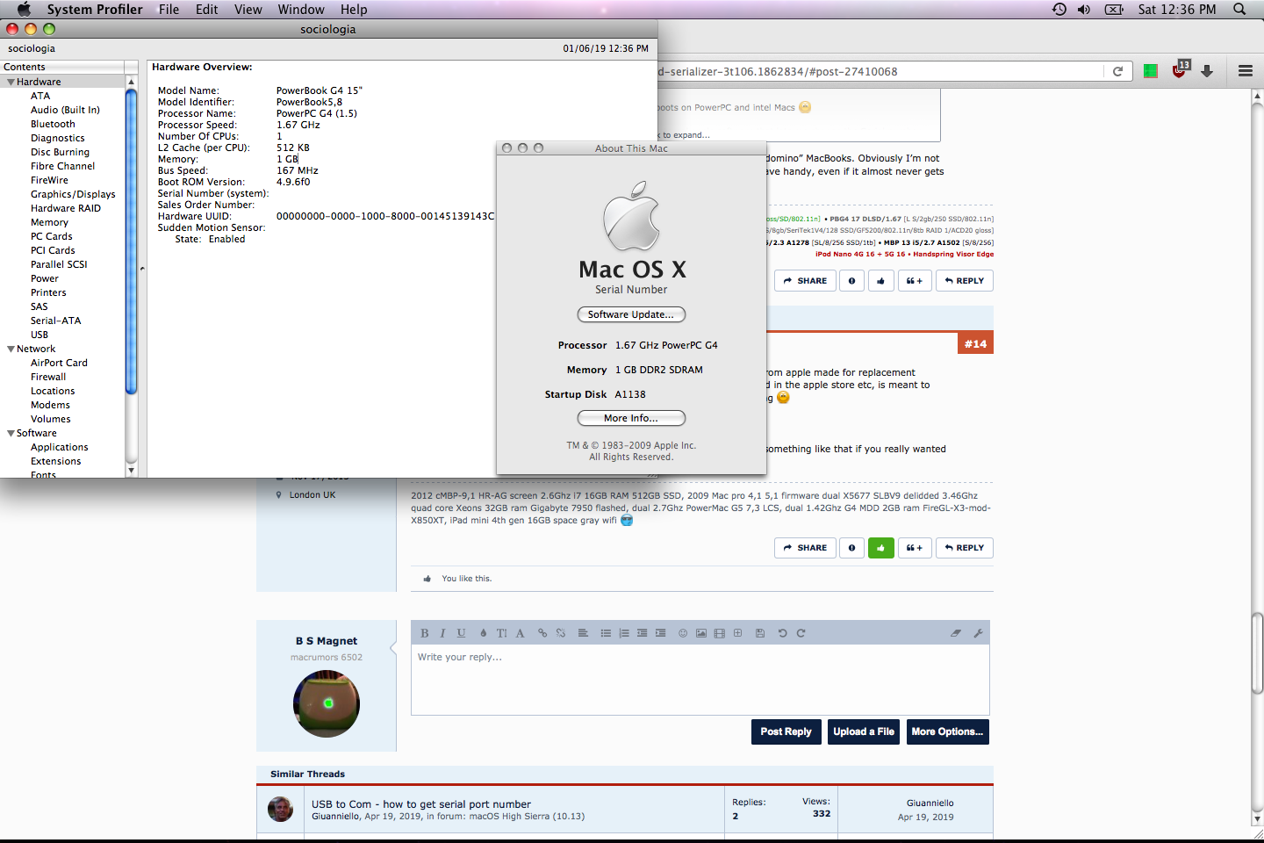Open the Window menu

click(x=301, y=10)
